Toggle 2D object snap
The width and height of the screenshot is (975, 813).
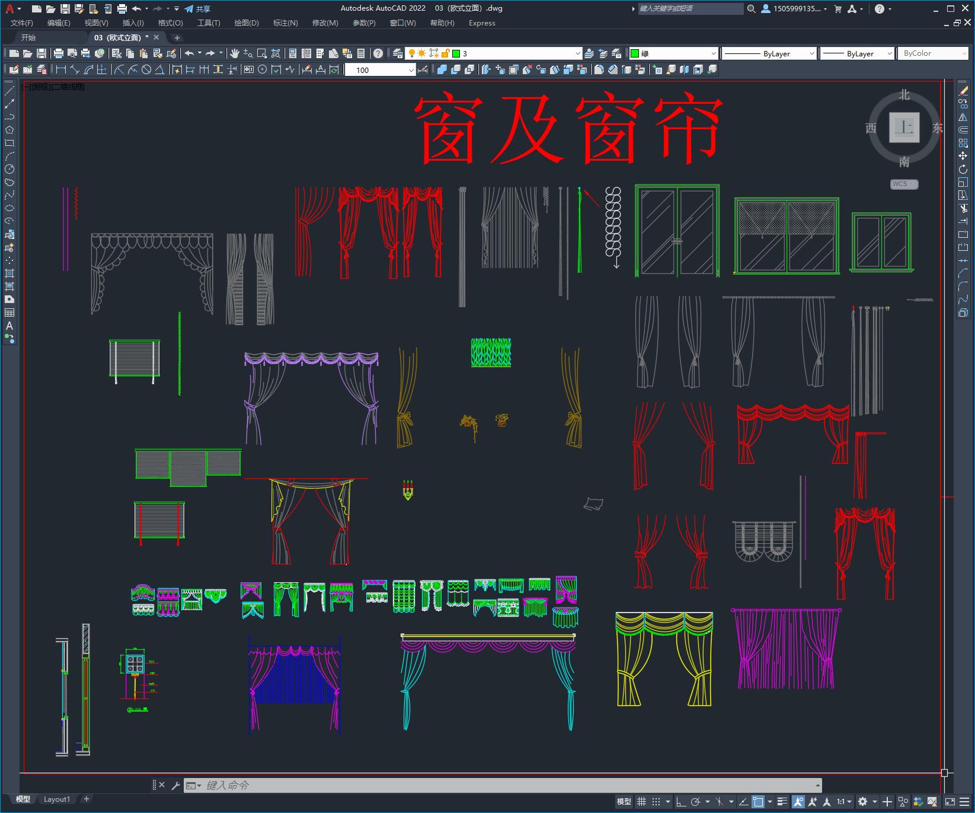758,802
